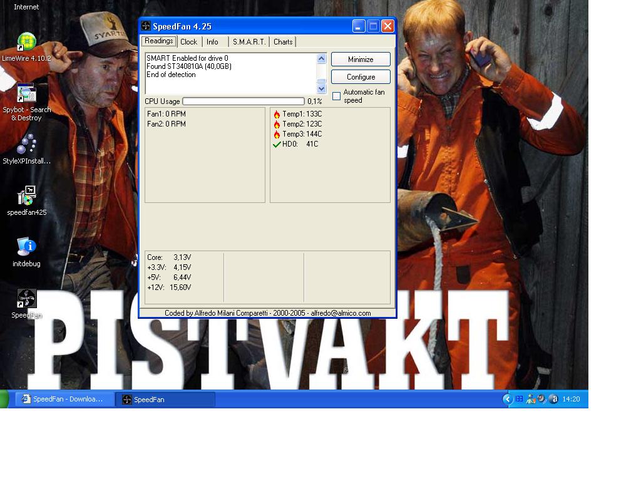This screenshot has width=641, height=481.
Task: Click the log box scroll up arrow
Action: pos(321,58)
